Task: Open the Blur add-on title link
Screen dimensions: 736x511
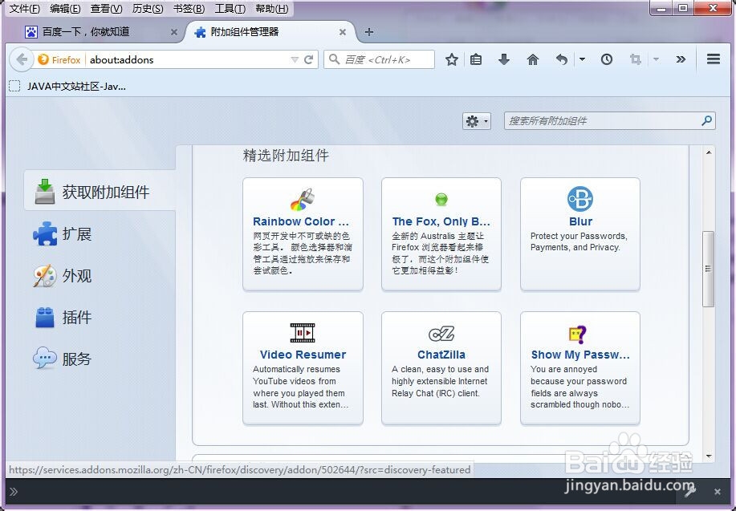Action: tap(580, 221)
